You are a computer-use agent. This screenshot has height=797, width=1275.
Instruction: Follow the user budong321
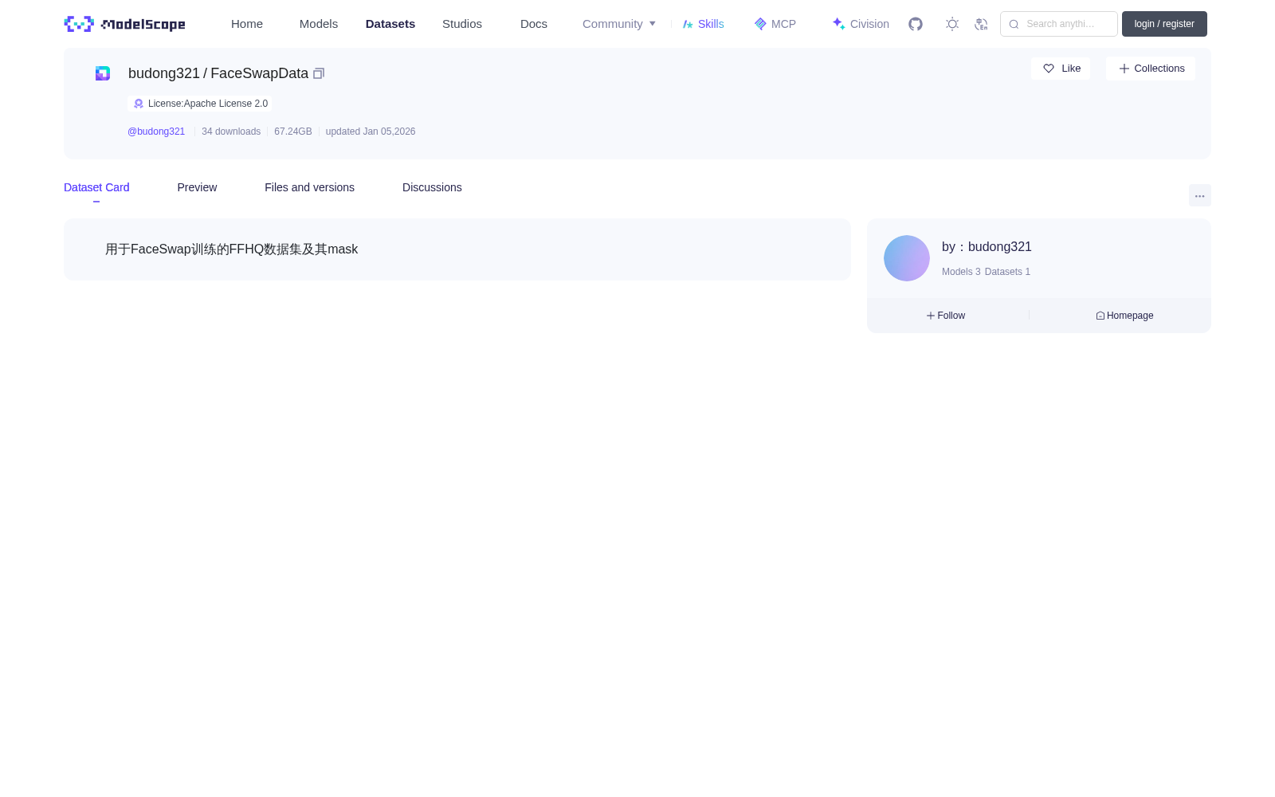[946, 316]
